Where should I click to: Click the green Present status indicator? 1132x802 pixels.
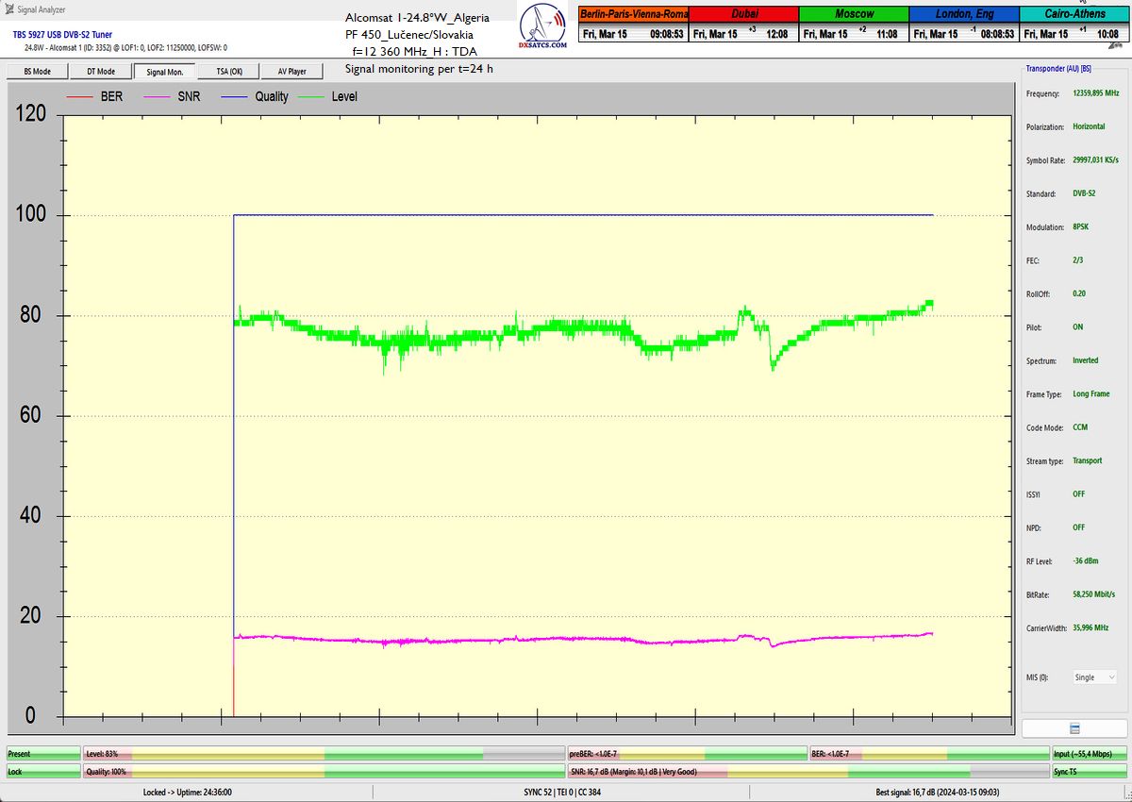[43, 754]
